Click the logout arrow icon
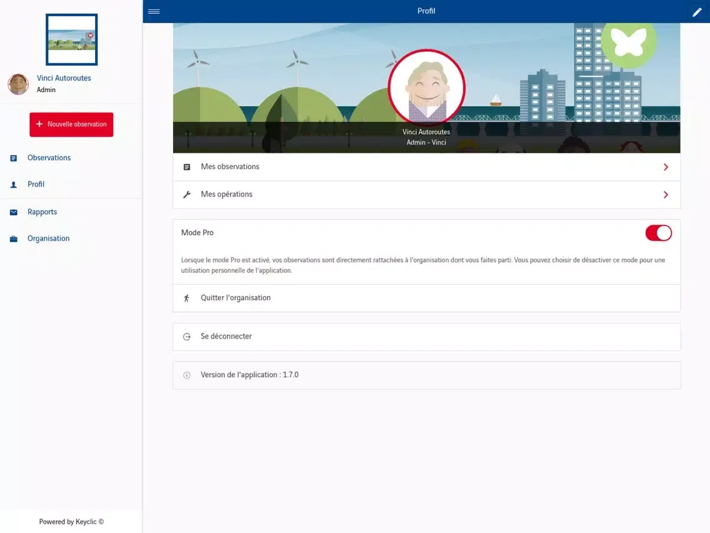This screenshot has width=710, height=533. [x=186, y=337]
